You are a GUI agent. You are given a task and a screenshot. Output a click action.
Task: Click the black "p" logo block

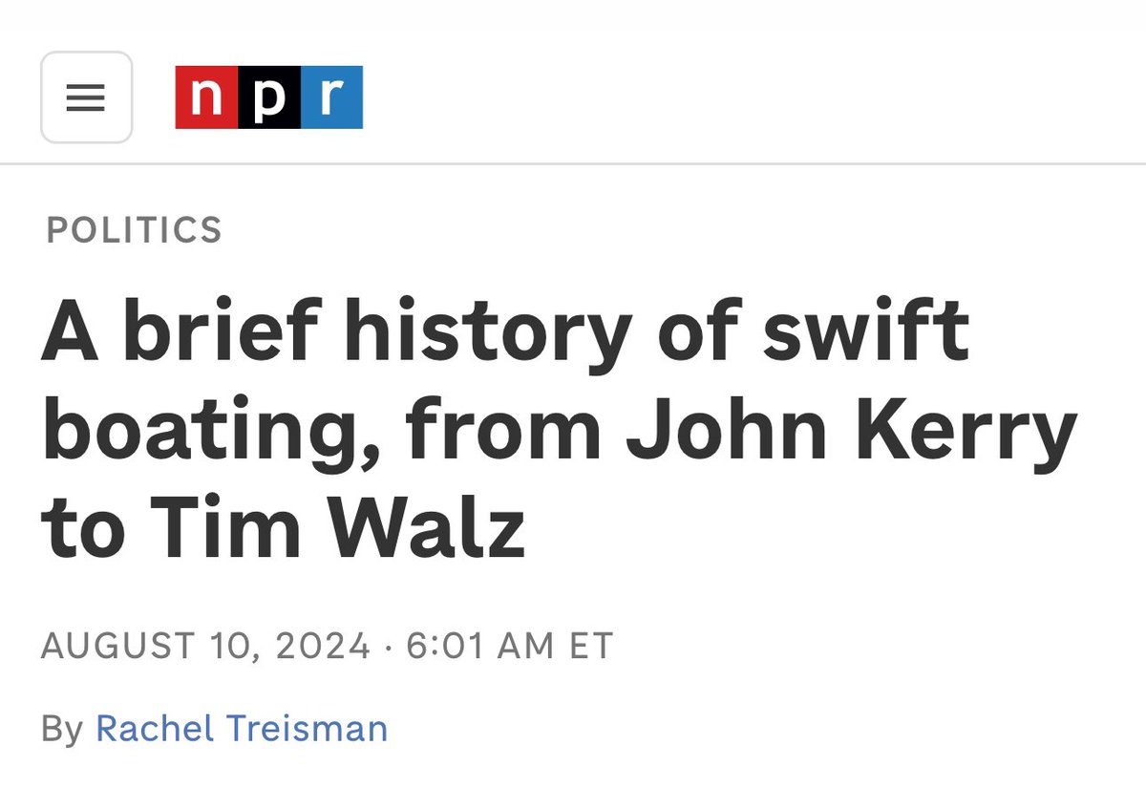pos(269,97)
